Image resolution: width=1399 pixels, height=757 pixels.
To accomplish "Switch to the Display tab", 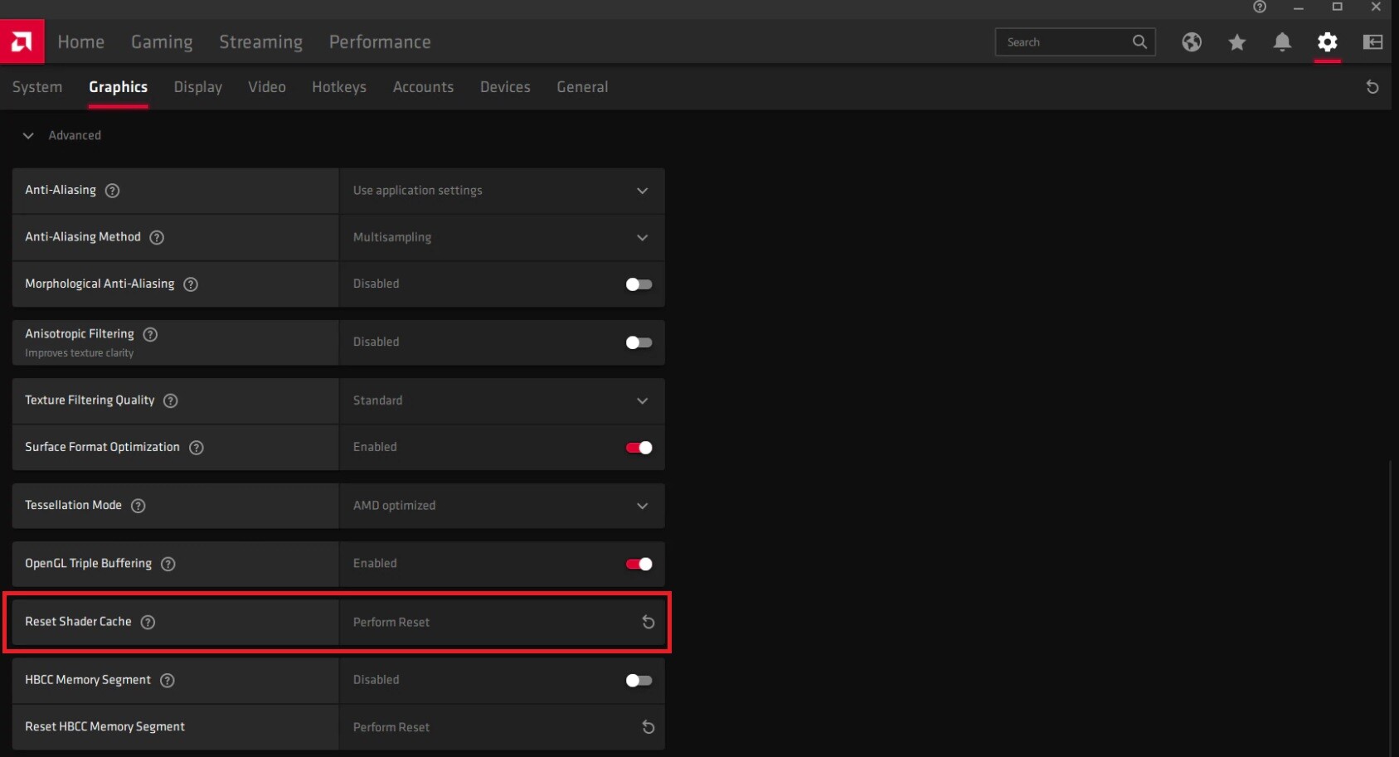I will click(197, 87).
